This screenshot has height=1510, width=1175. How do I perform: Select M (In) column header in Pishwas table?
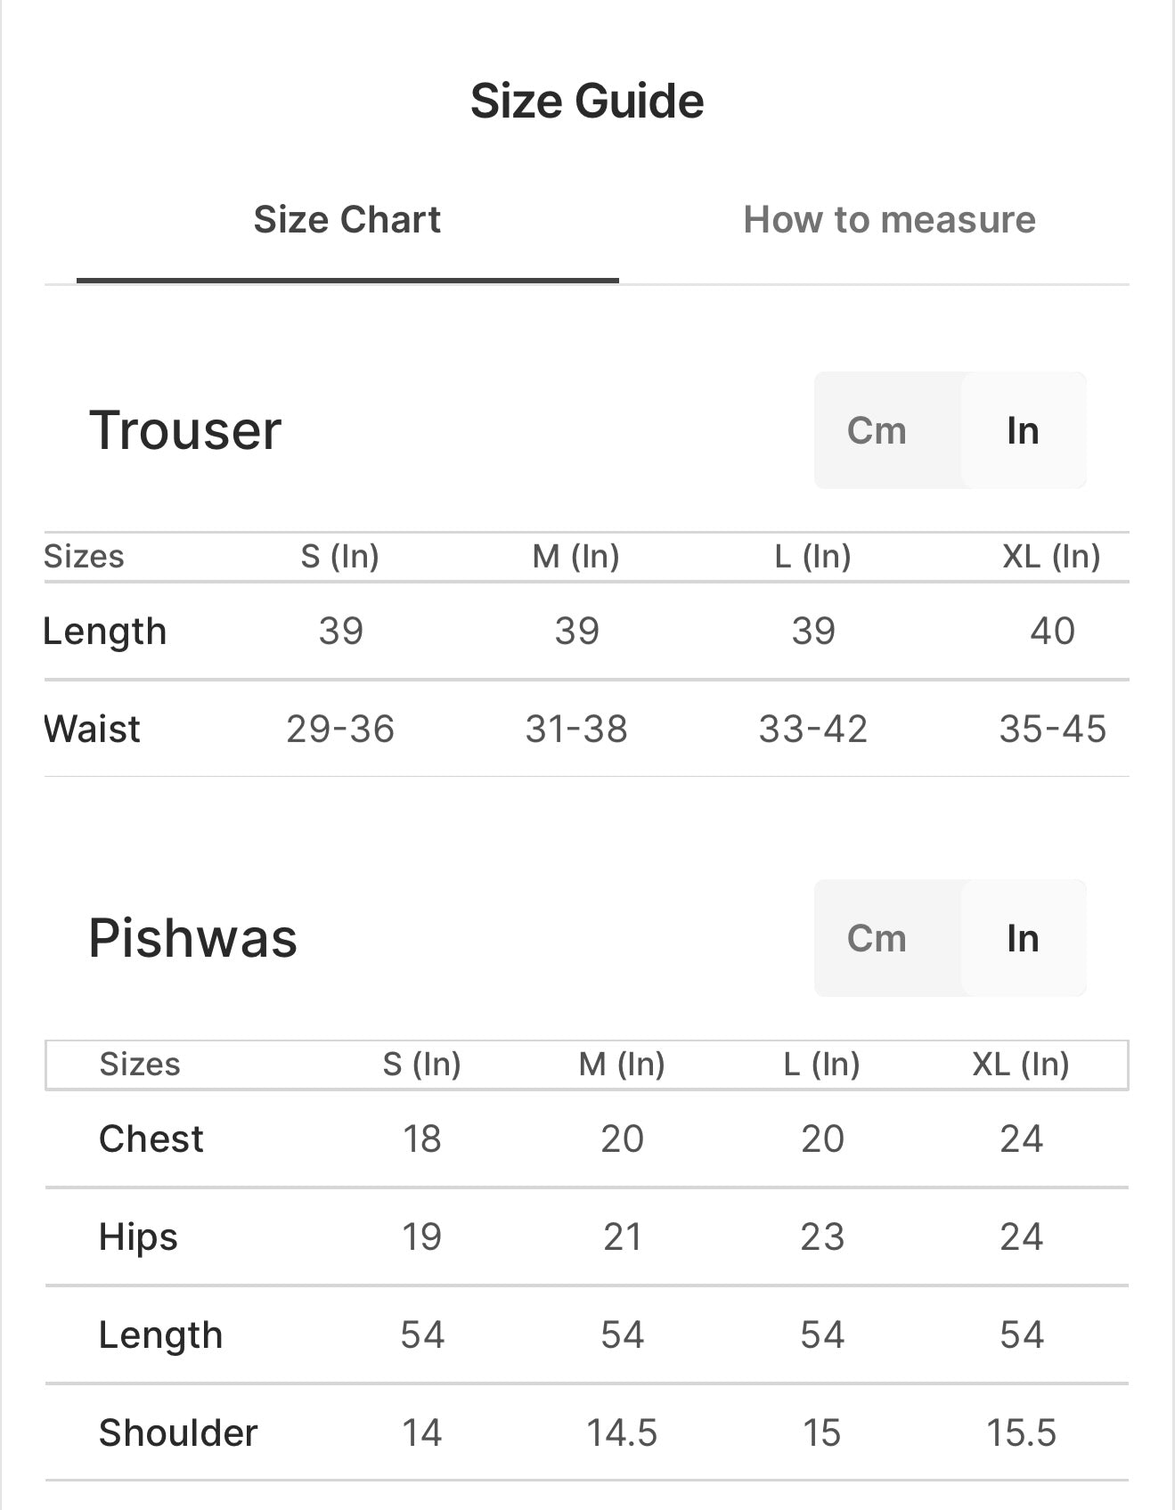coord(622,1065)
